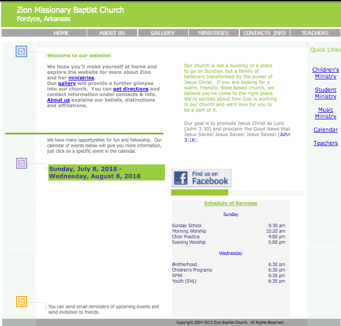
Task: Open the Find us on Facebook badge
Action: pos(201,178)
